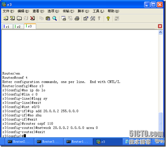Click the 'network 20.0.0.2 0.0.0.0 area 0' line
Image resolution: width=166 pixels, height=147 pixels.
[x=50, y=128]
